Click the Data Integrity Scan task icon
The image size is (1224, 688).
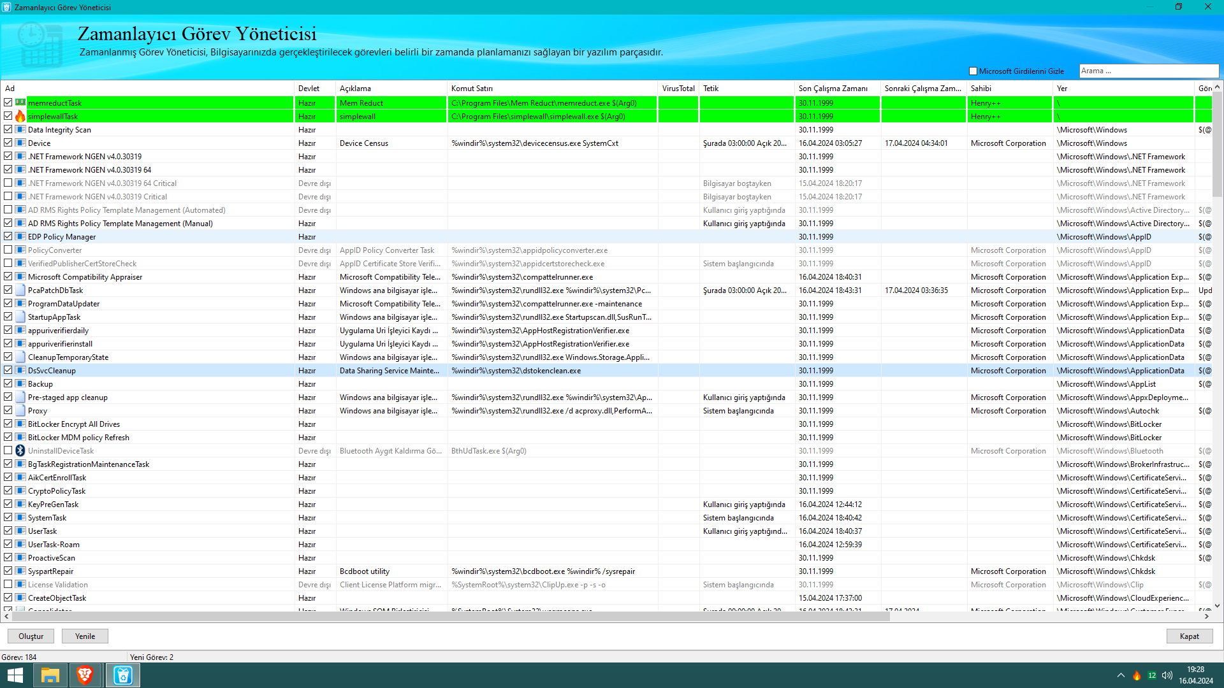point(20,129)
